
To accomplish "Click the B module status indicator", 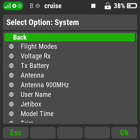I will coord(35,6).
